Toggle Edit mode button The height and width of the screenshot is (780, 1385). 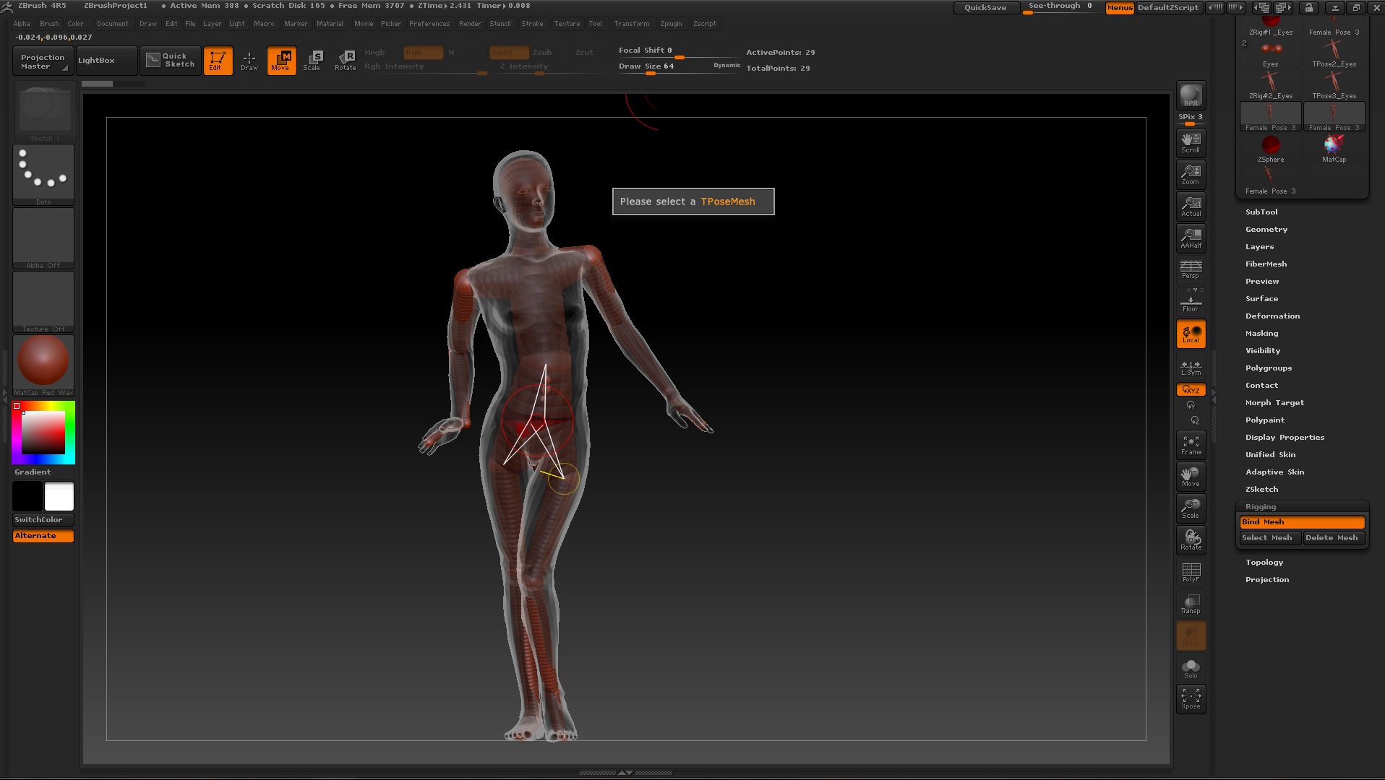click(x=218, y=61)
